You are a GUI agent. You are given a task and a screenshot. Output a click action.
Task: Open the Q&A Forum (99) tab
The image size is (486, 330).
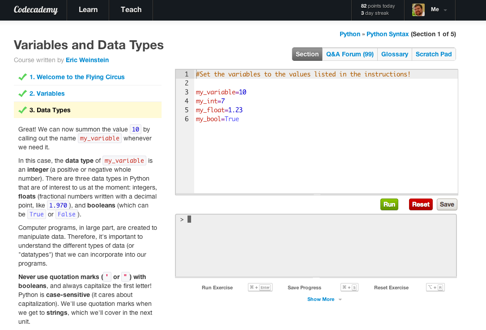point(349,54)
